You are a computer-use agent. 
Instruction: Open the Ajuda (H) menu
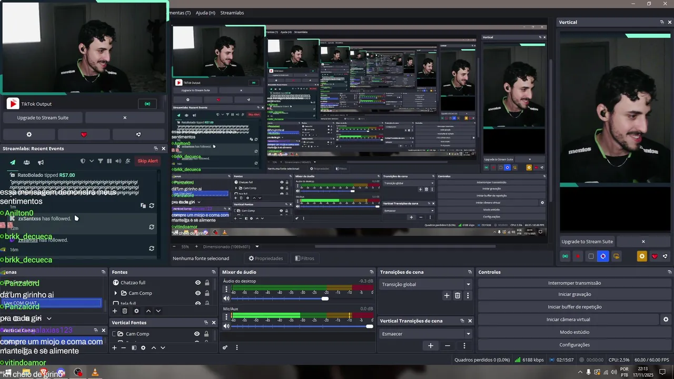[205, 13]
